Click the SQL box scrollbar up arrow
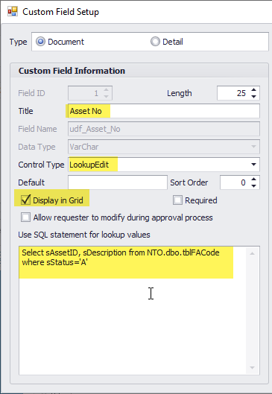The width and height of the screenshot is (272, 394). click(253, 253)
